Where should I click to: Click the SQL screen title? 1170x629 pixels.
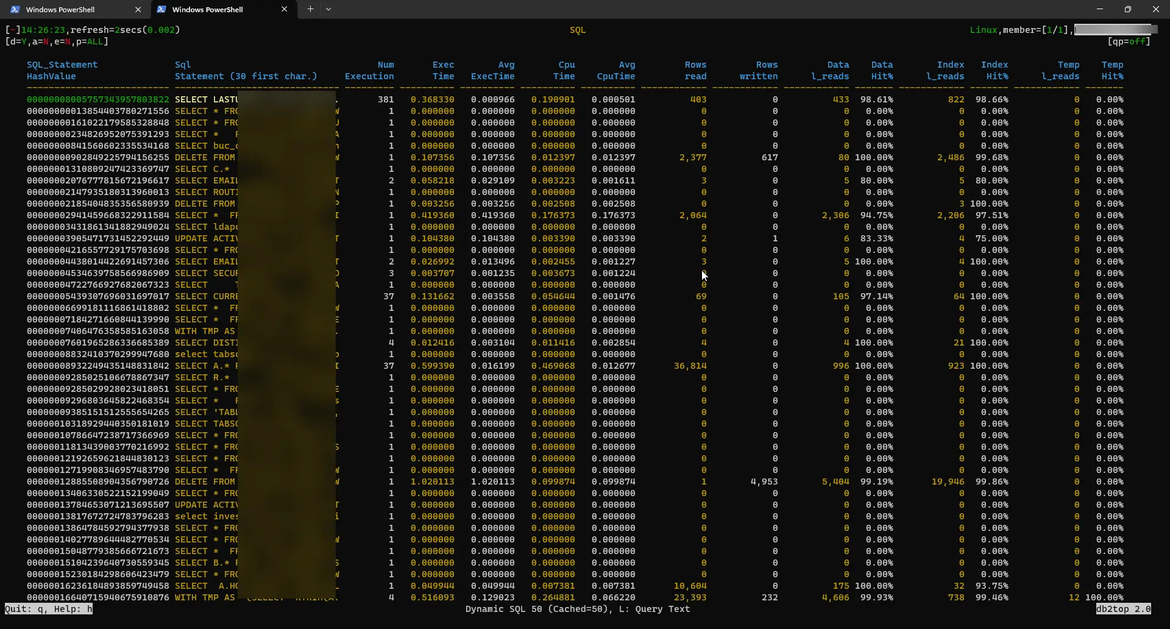pyautogui.click(x=578, y=30)
